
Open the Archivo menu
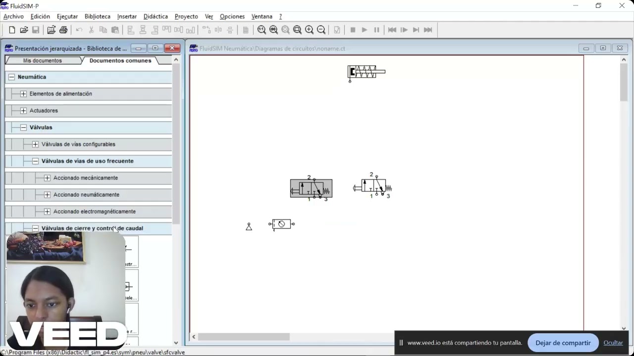13,16
